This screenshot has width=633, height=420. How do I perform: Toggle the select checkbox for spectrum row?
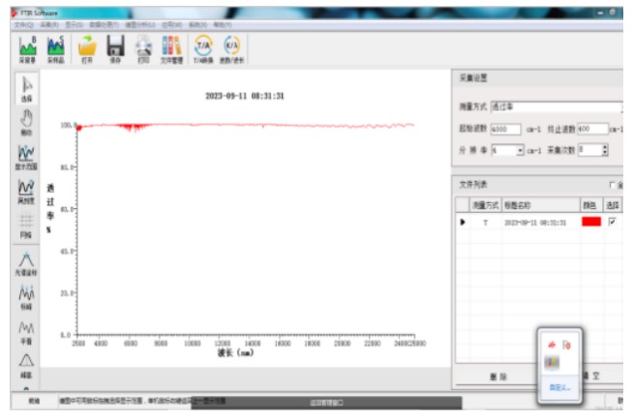613,222
